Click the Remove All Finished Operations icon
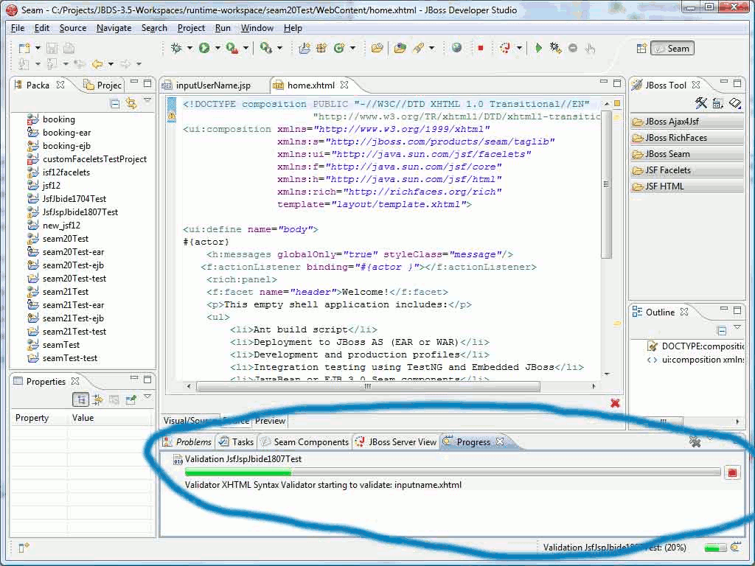755x566 pixels. pyautogui.click(x=695, y=441)
